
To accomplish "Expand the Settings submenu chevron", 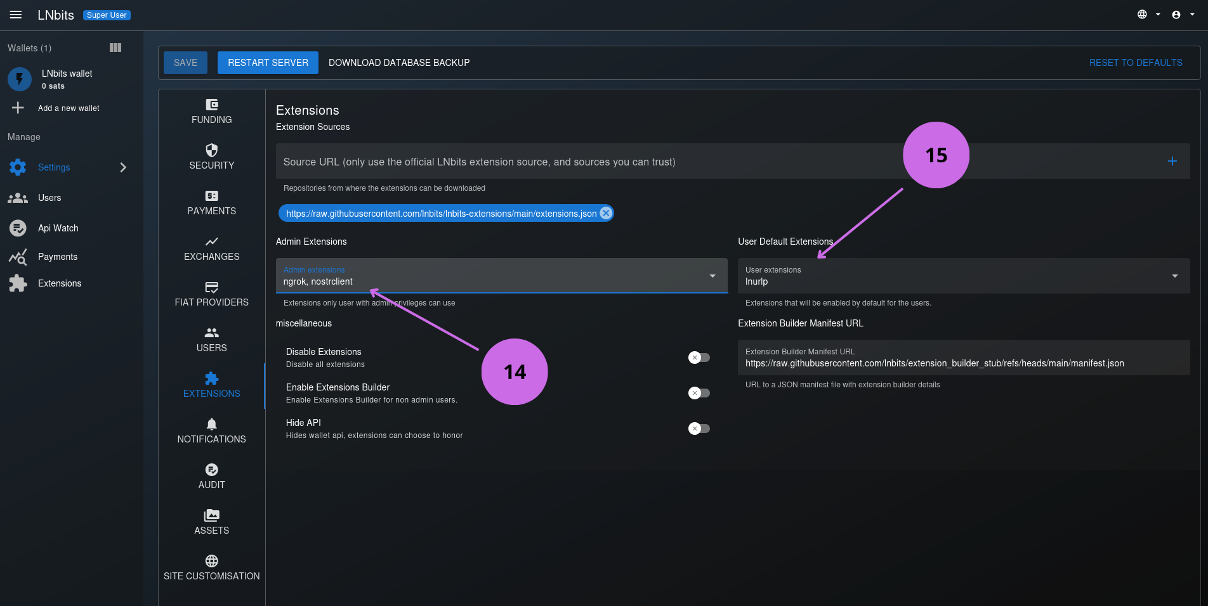I will click(123, 167).
